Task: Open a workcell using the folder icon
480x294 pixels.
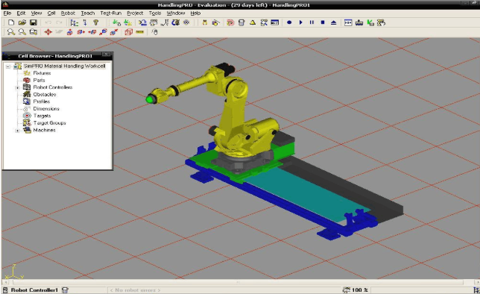Action: coord(22,22)
